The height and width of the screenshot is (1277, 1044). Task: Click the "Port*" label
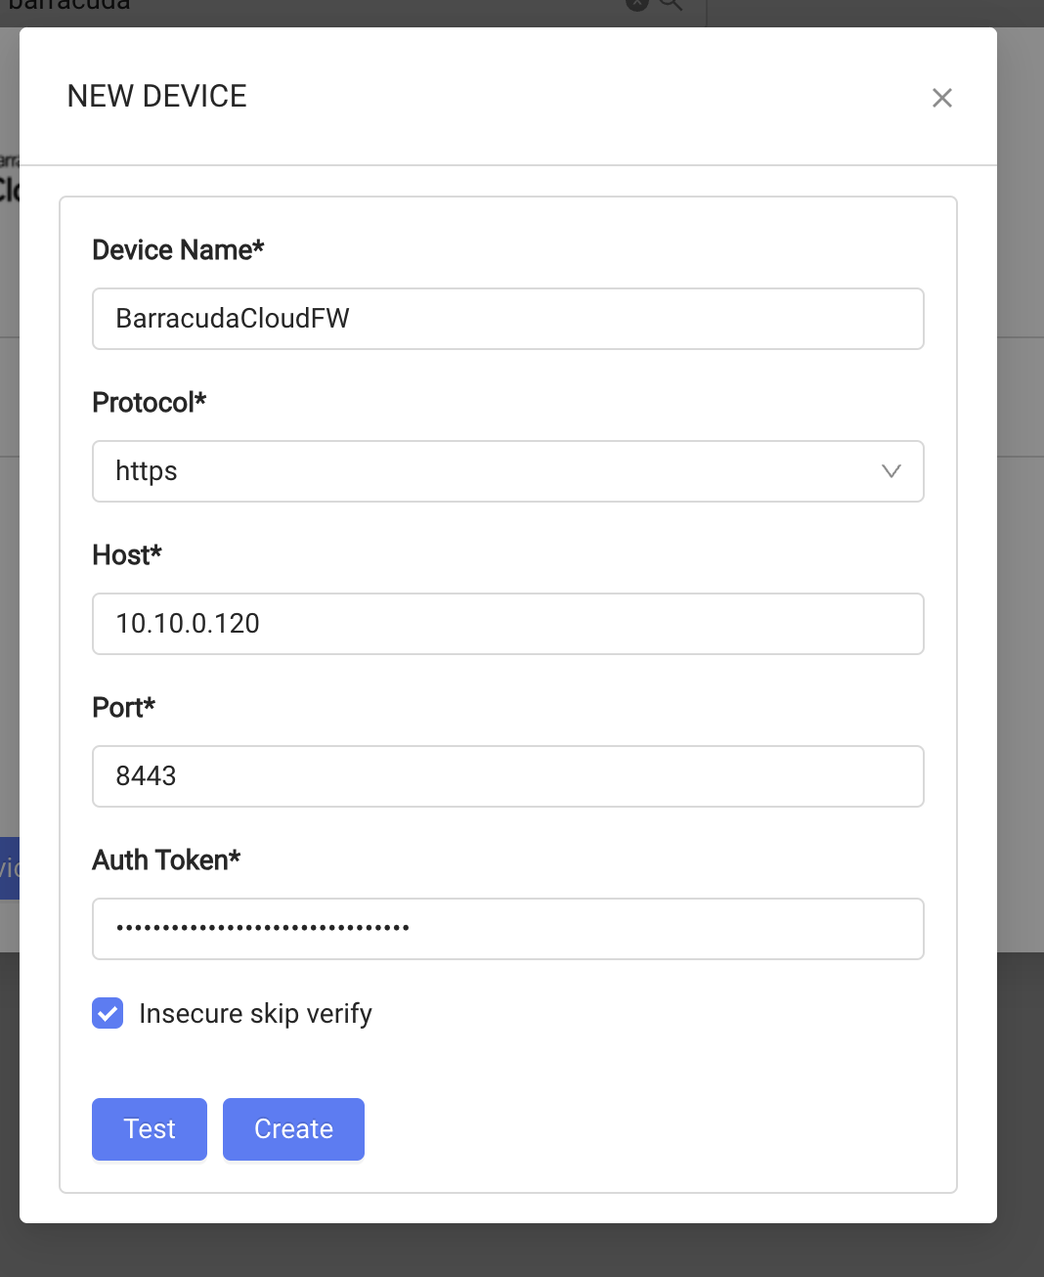(124, 708)
